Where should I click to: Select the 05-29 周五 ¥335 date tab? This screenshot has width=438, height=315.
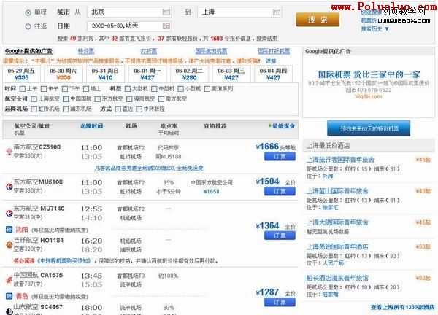tap(21, 74)
